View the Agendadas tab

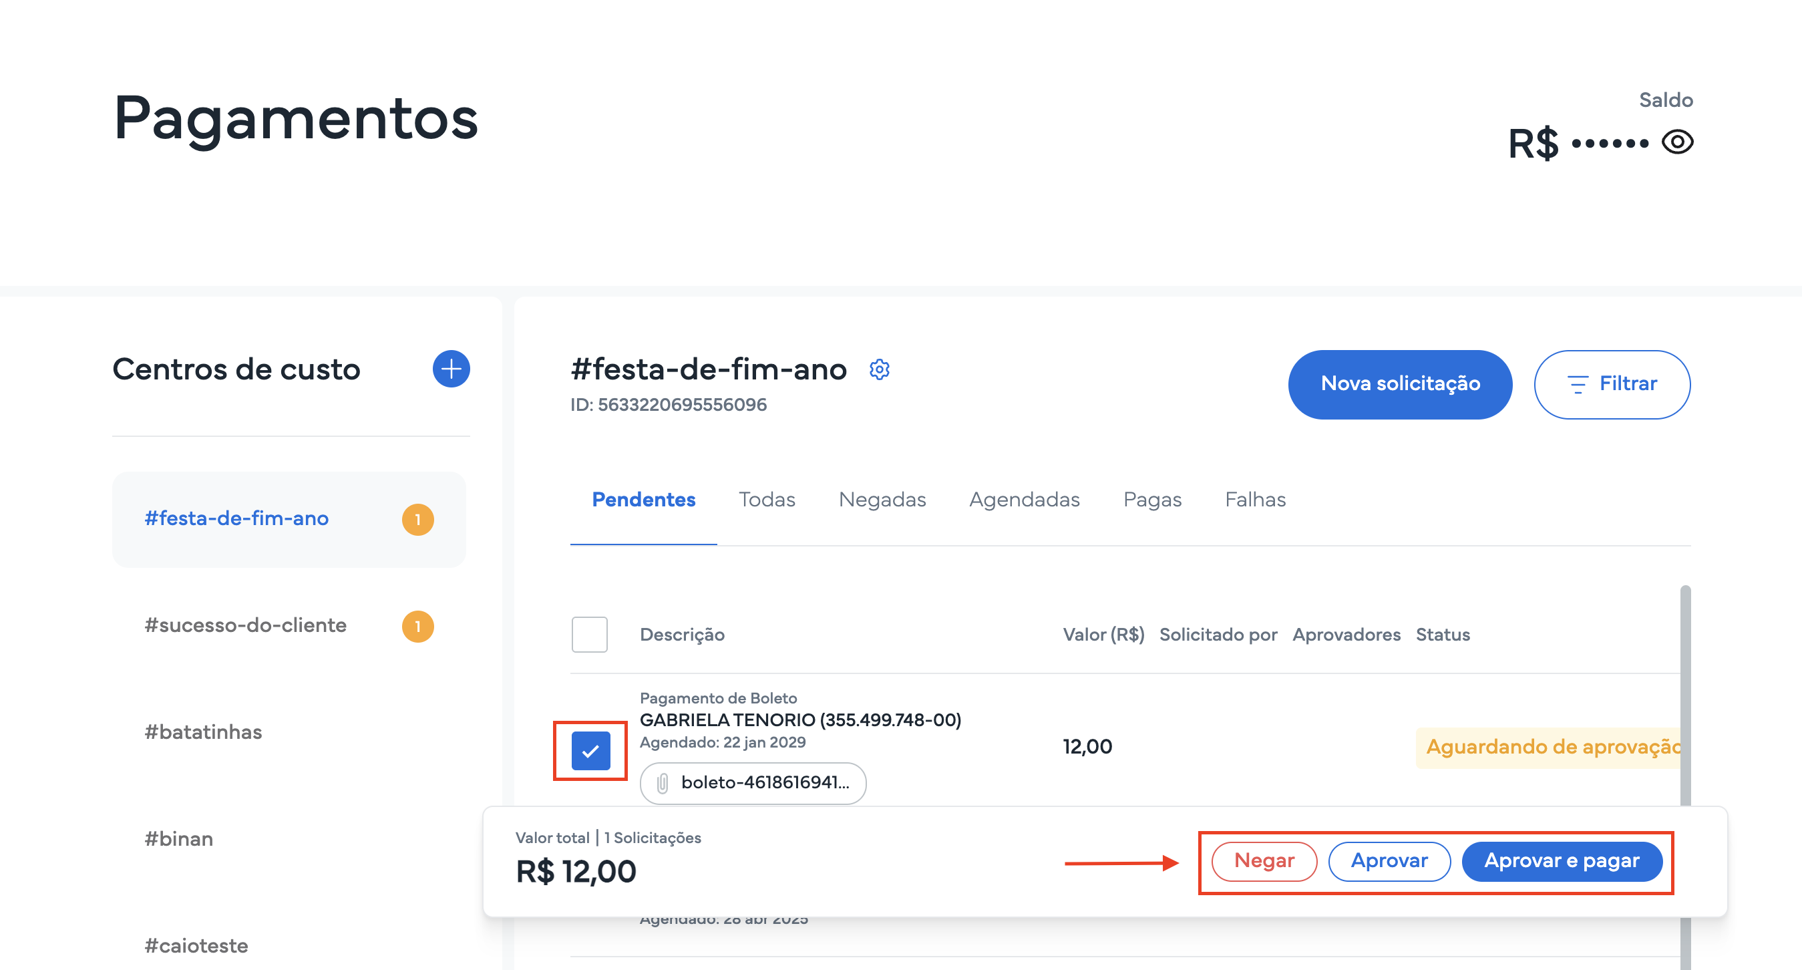click(1024, 500)
